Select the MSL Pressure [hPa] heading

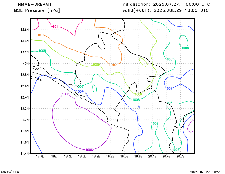[x=37, y=10]
